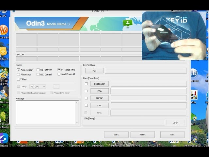Click the PIT button
209x157 pixels.
point(94,71)
